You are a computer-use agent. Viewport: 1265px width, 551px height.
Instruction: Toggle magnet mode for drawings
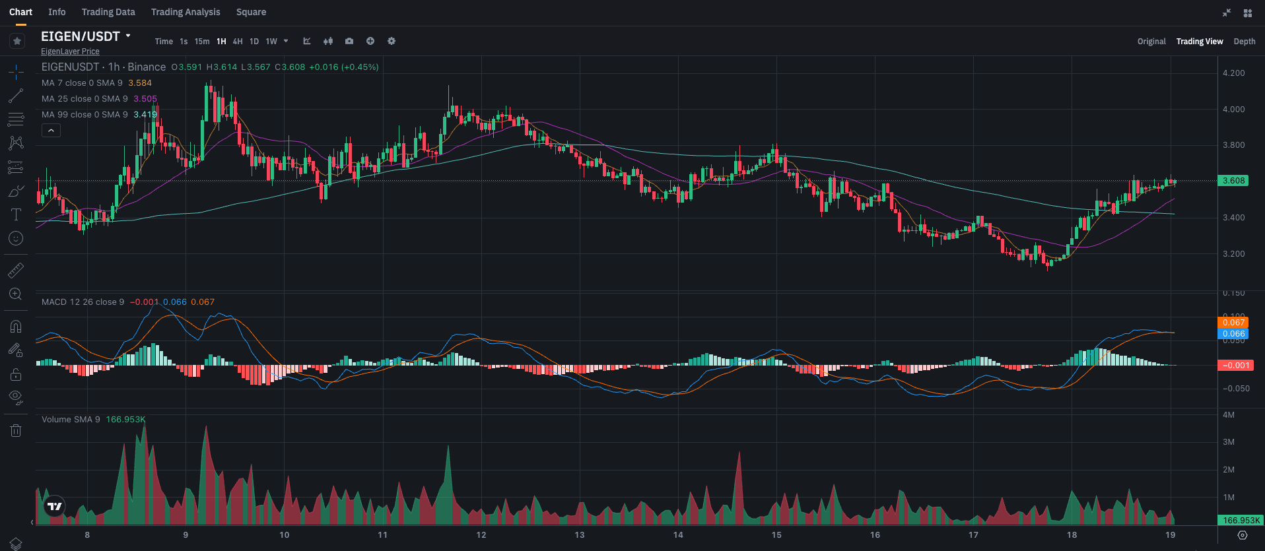pyautogui.click(x=16, y=327)
